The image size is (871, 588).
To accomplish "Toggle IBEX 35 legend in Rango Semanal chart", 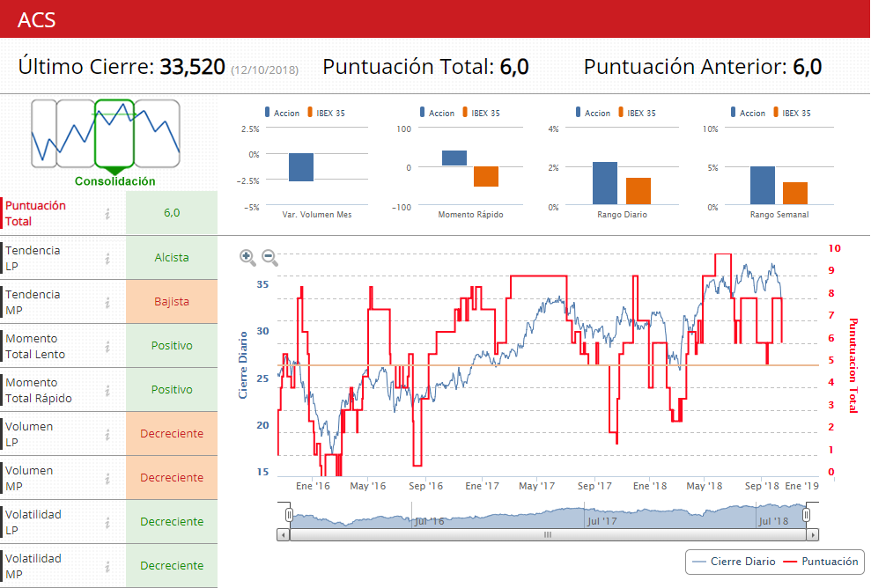I will pyautogui.click(x=792, y=113).
